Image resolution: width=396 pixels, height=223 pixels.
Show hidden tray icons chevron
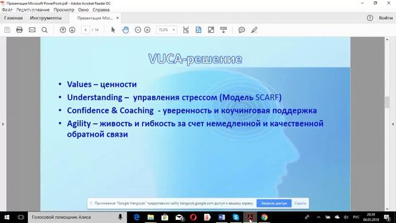click(319, 217)
